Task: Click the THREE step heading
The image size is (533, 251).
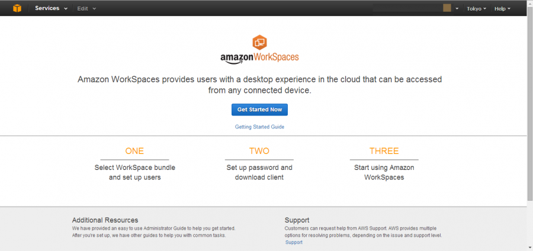Action: pyautogui.click(x=384, y=151)
